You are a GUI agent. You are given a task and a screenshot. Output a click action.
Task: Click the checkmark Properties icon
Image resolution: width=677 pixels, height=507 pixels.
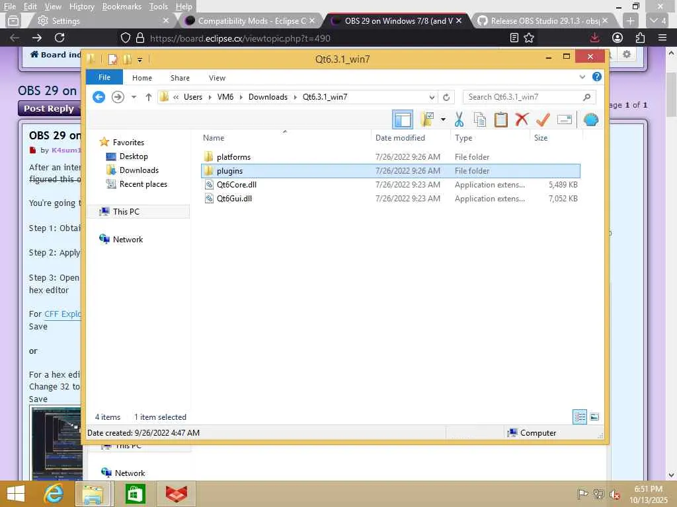543,119
